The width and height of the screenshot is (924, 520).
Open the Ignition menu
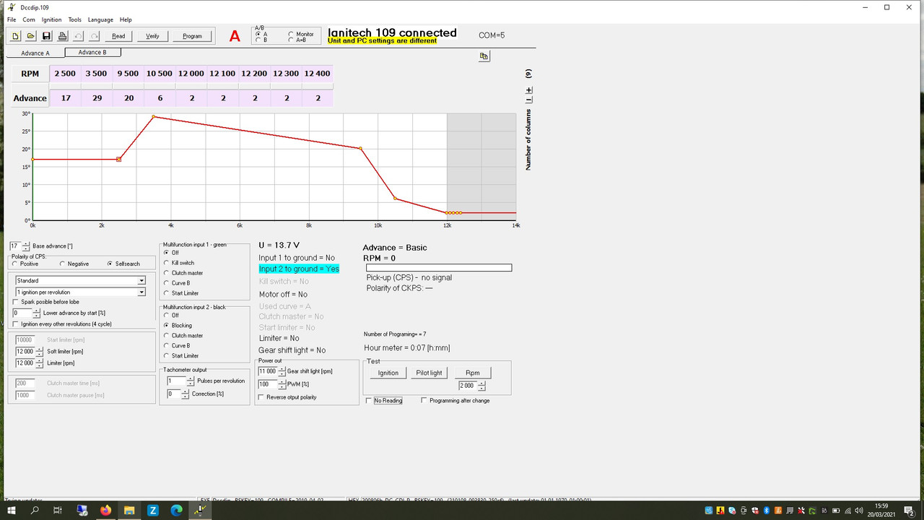click(51, 19)
